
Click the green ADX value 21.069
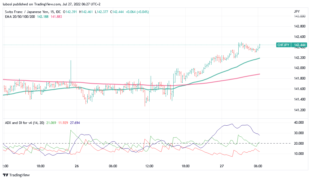(x=51, y=123)
